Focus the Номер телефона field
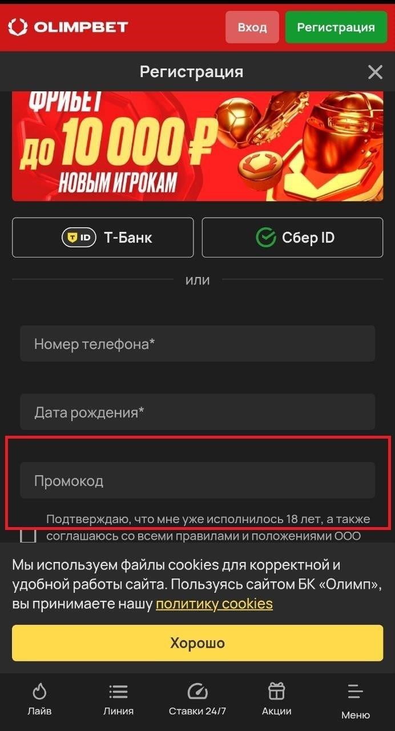The width and height of the screenshot is (395, 731). (197, 344)
